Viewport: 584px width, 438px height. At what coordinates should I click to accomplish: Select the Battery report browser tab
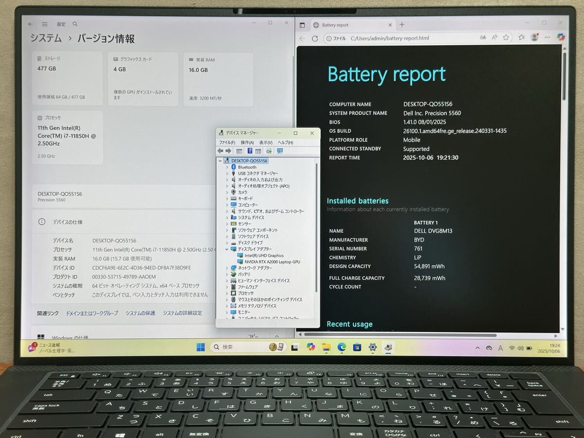click(352, 25)
